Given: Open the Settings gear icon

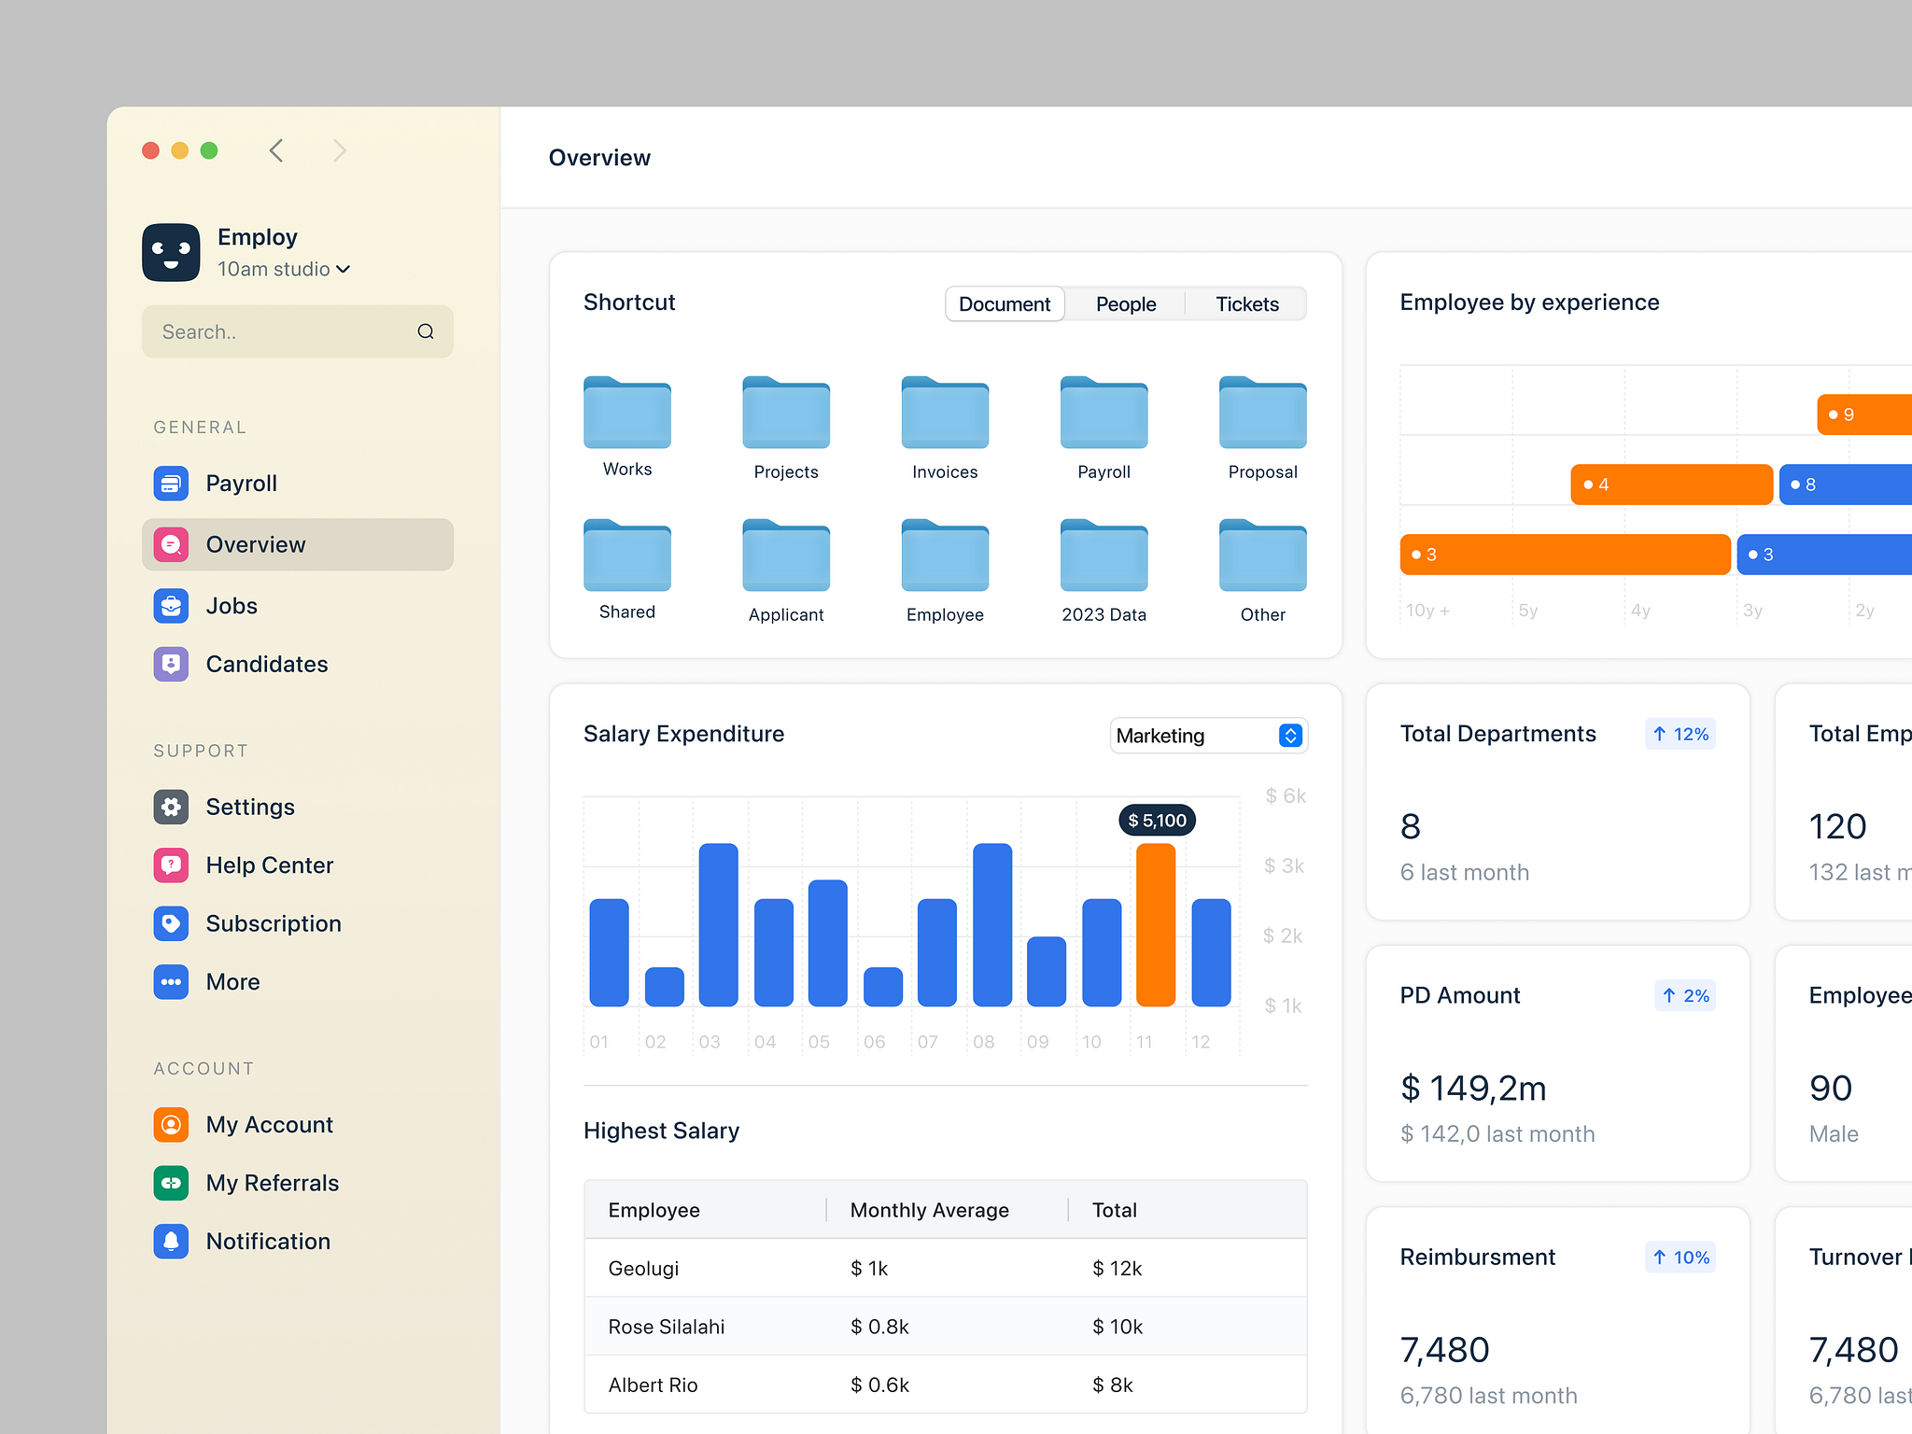Looking at the screenshot, I should (171, 807).
